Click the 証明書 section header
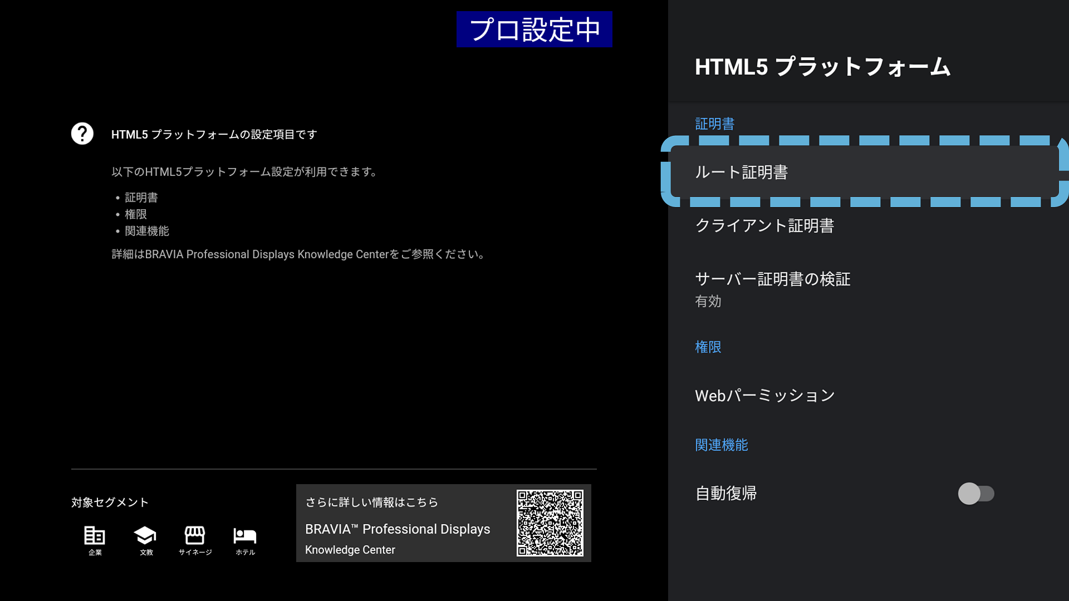1069x601 pixels. click(714, 124)
